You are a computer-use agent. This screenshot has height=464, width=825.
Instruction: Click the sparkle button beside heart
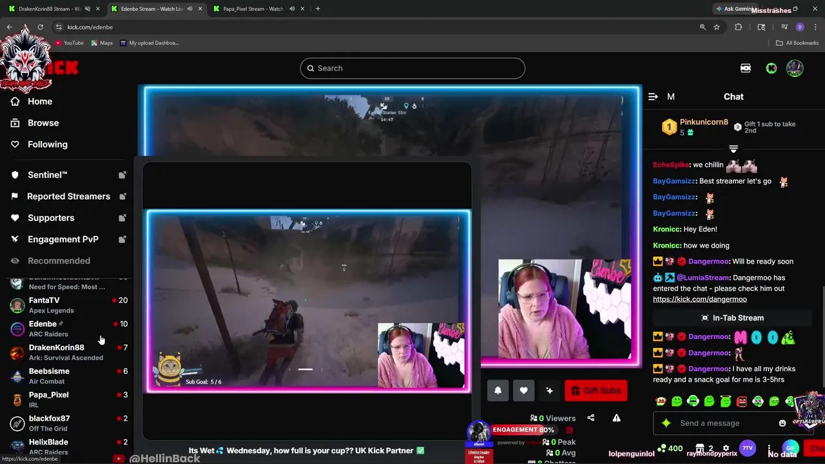click(x=549, y=391)
